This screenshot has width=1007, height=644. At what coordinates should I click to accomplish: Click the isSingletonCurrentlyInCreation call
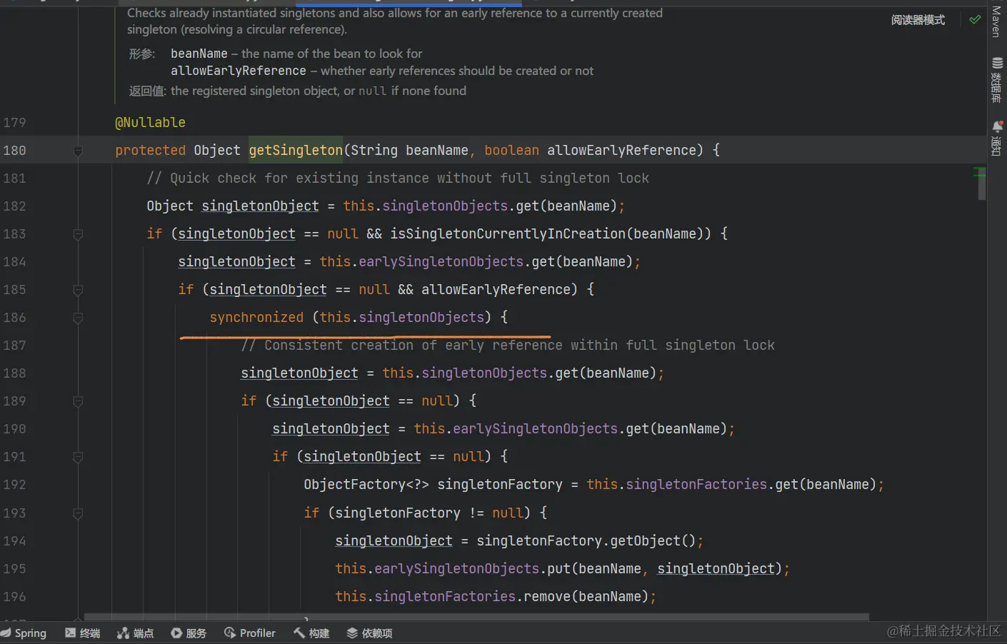(x=508, y=234)
